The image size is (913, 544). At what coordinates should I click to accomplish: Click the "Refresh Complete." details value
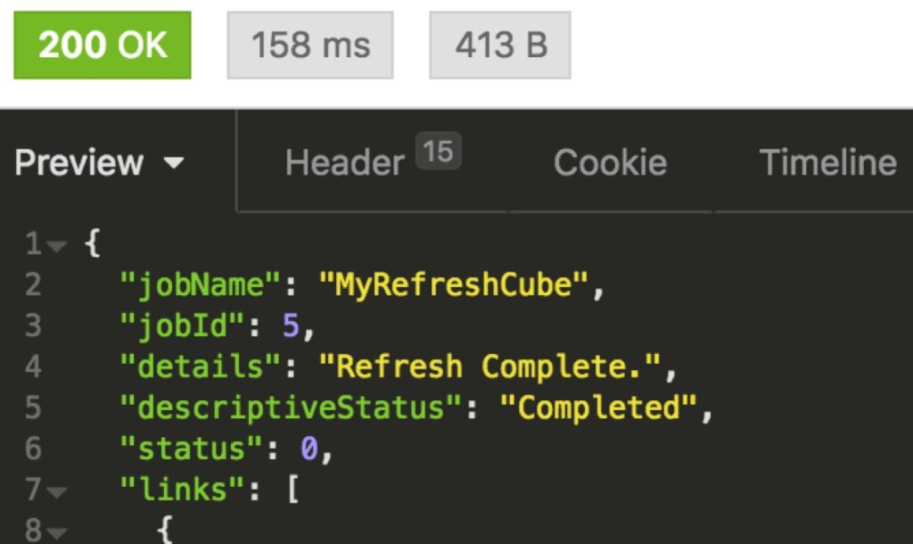point(489,367)
